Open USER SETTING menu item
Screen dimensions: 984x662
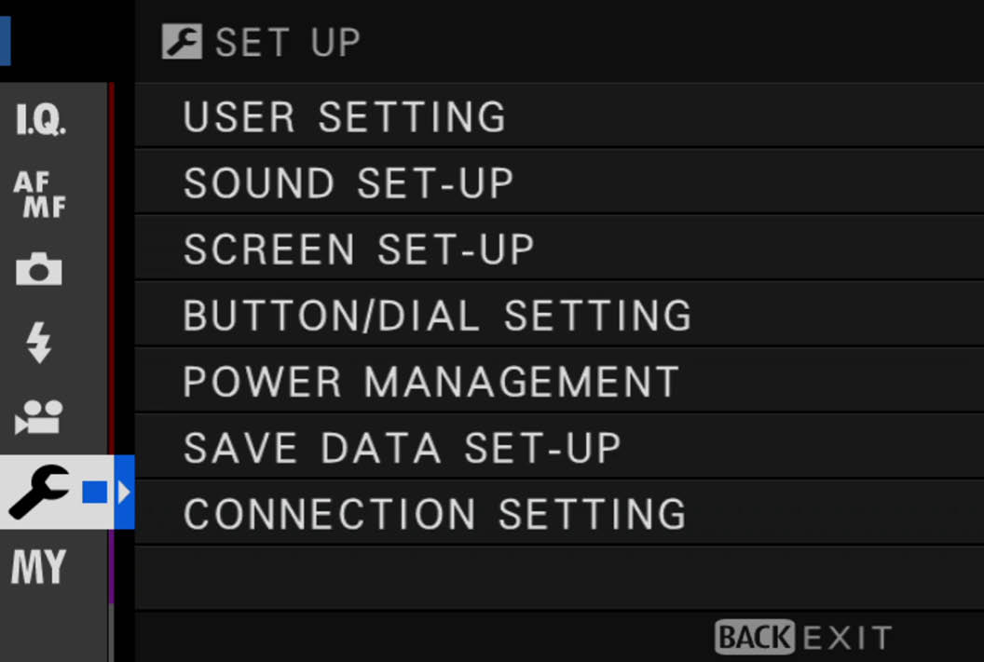coord(559,116)
